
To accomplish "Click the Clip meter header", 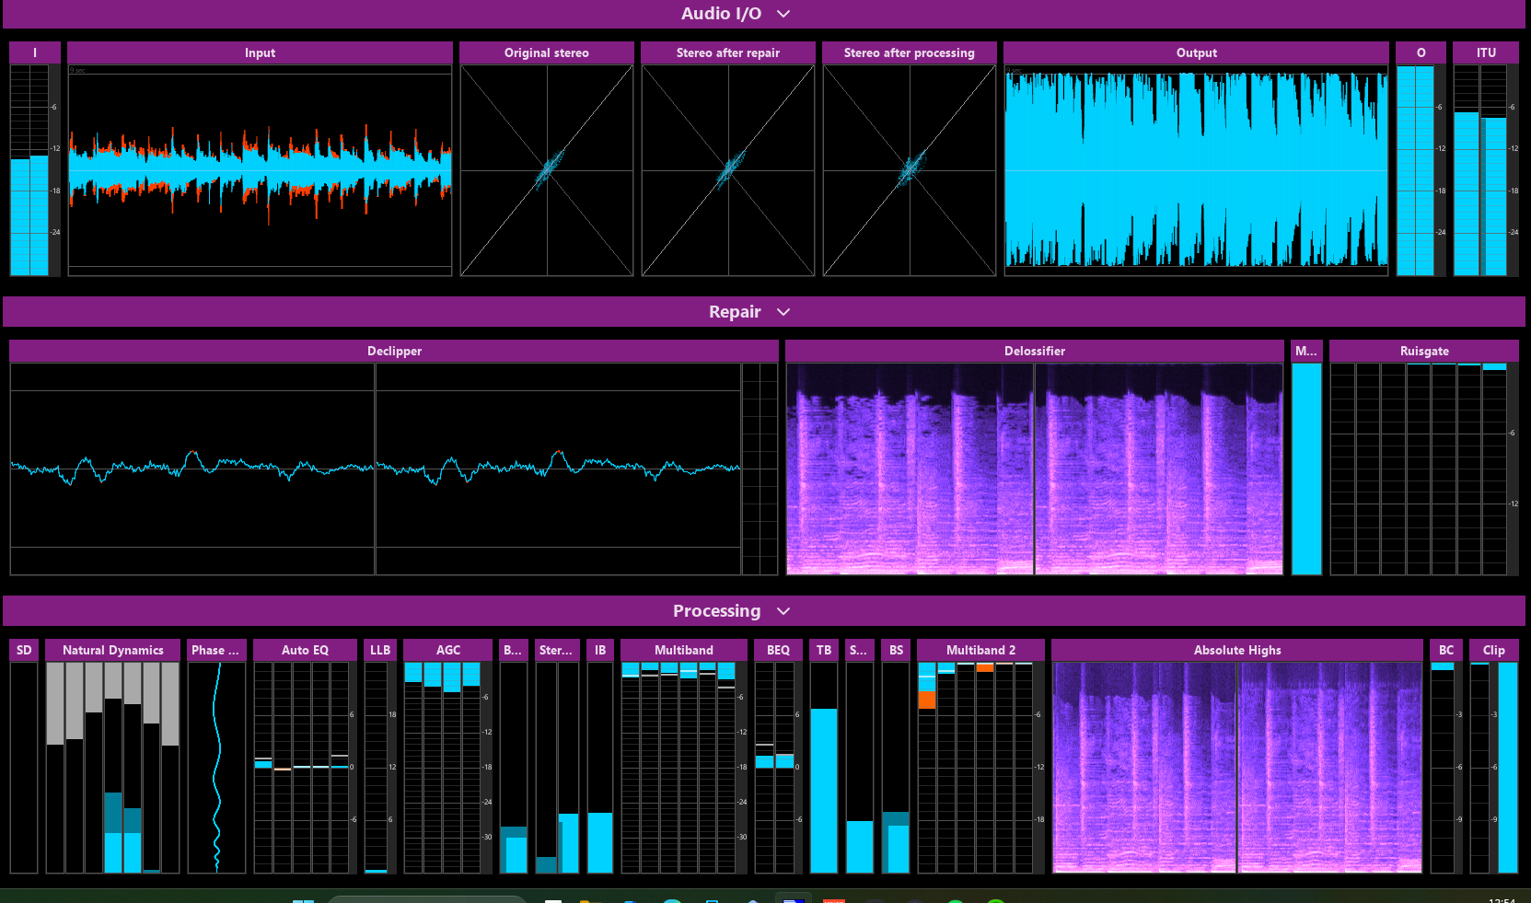I will pos(1493,650).
